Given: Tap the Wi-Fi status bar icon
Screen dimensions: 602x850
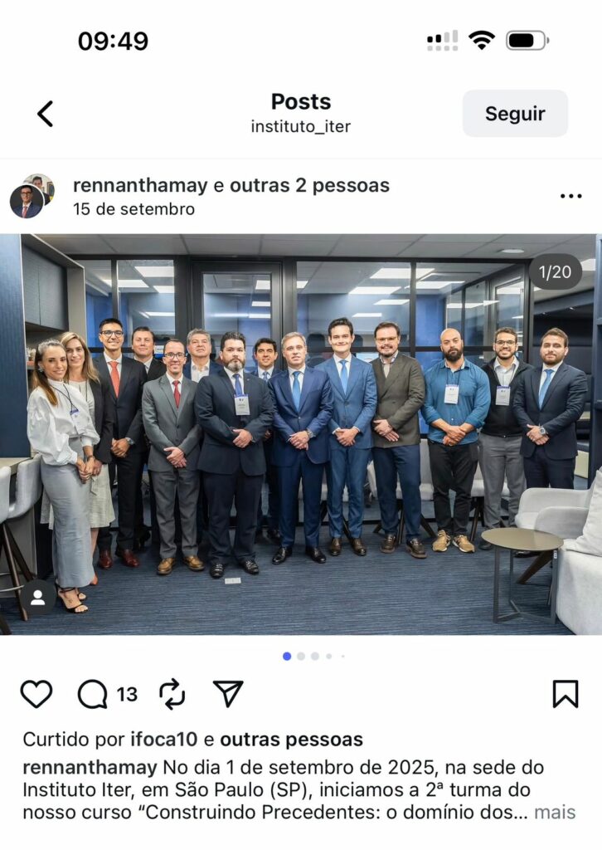Looking at the screenshot, I should point(481,40).
